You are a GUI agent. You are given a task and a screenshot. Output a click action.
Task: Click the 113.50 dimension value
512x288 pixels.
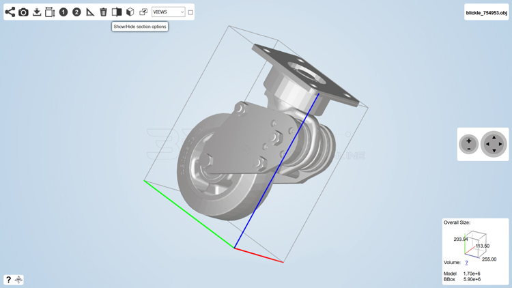(482, 246)
